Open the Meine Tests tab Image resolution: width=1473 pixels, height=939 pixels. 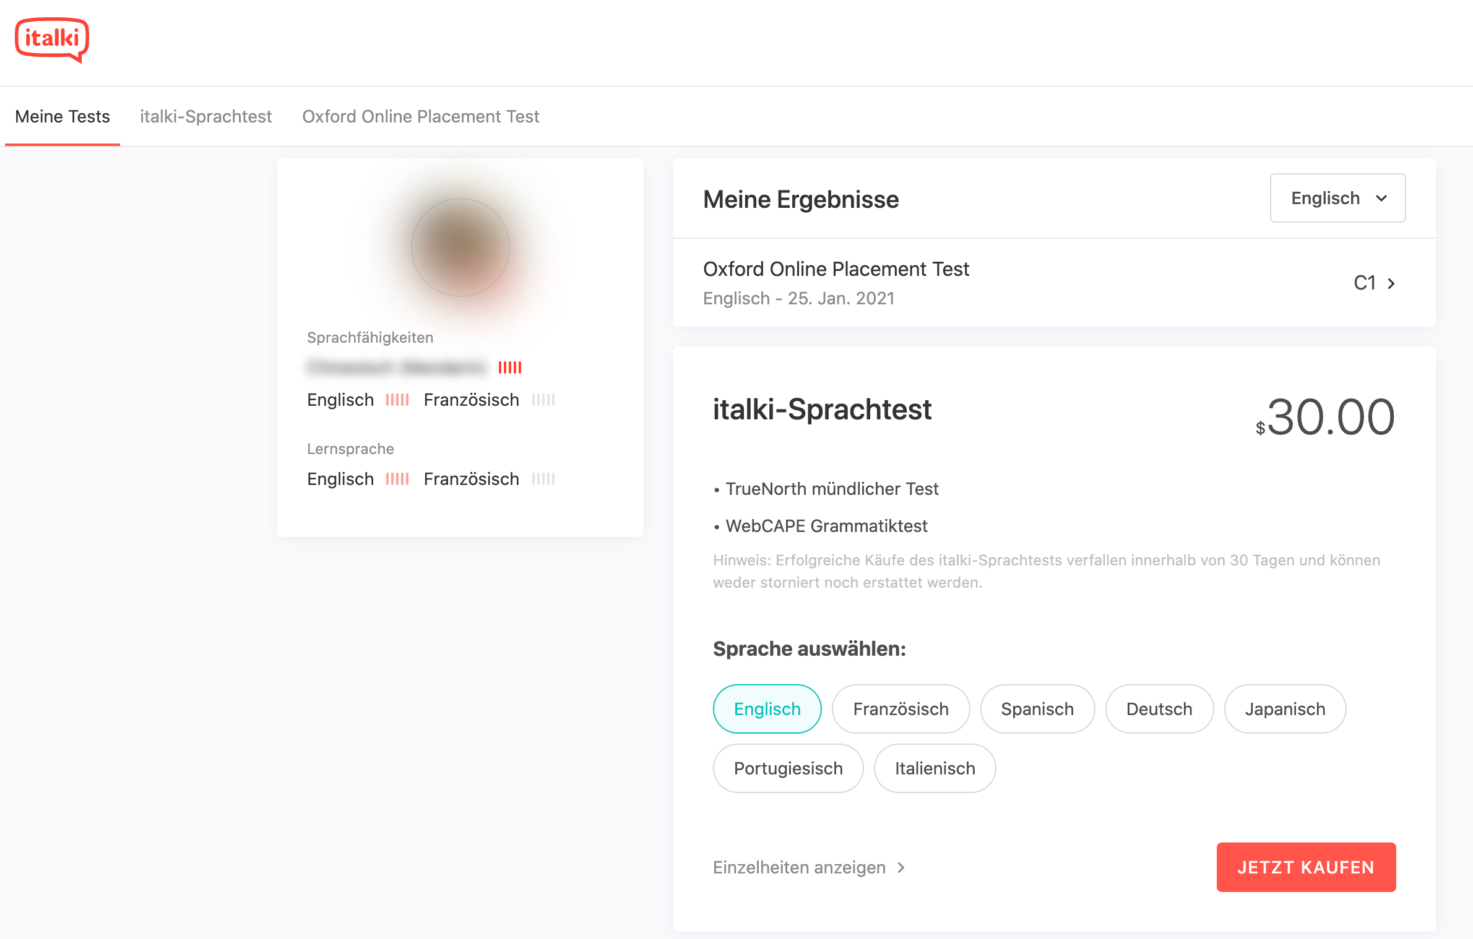click(63, 116)
